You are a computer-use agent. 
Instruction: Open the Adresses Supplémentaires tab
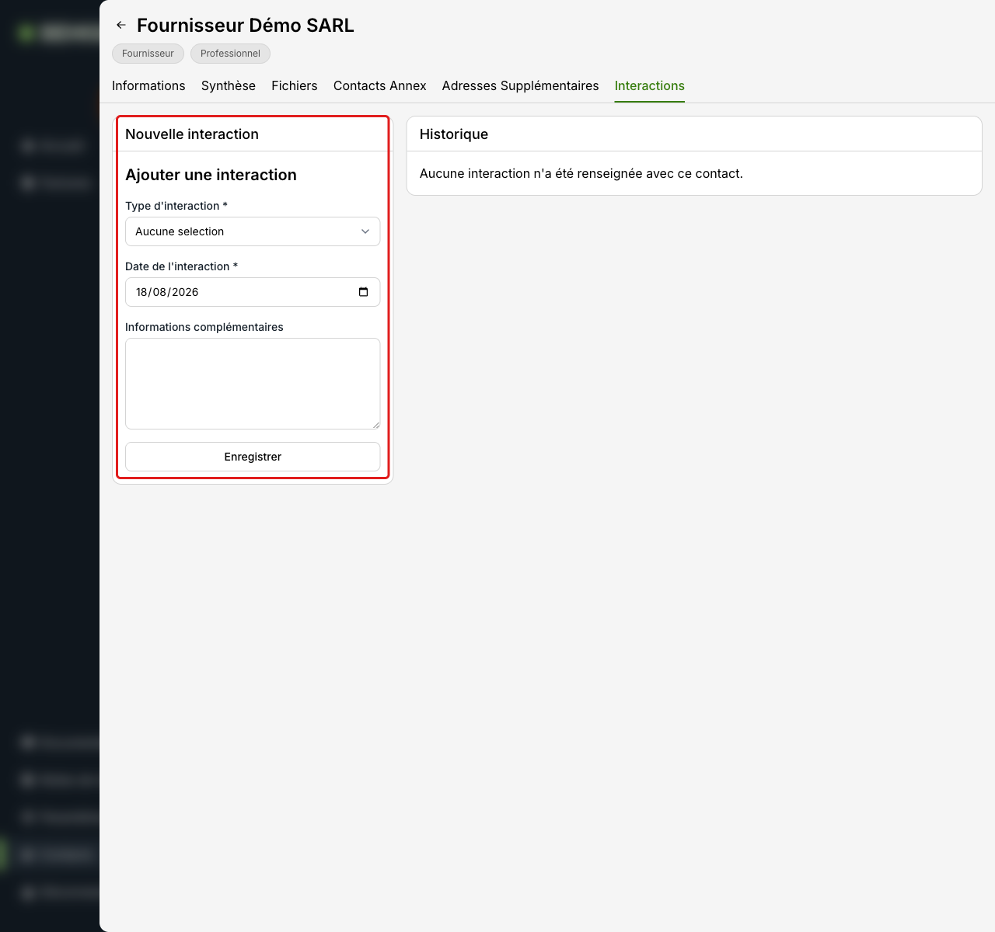coord(521,86)
